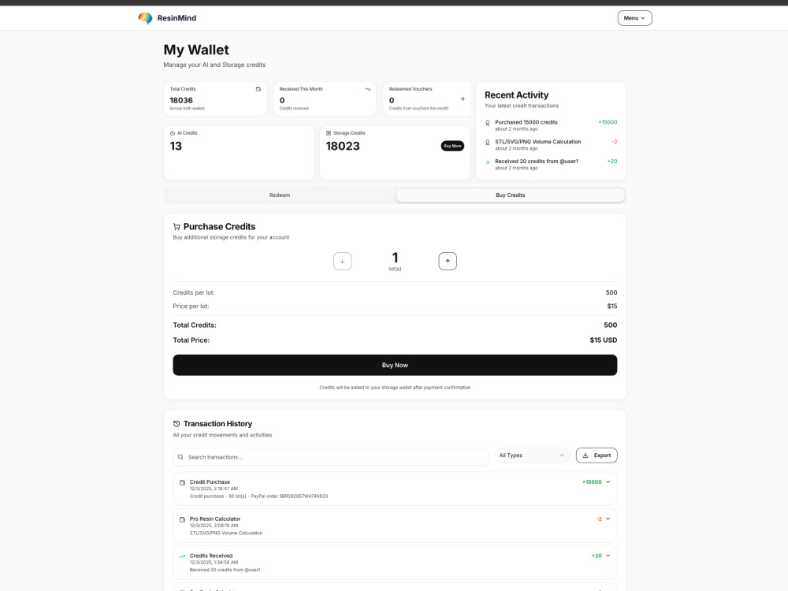
Task: Click the Buy More button
Action: click(452, 146)
